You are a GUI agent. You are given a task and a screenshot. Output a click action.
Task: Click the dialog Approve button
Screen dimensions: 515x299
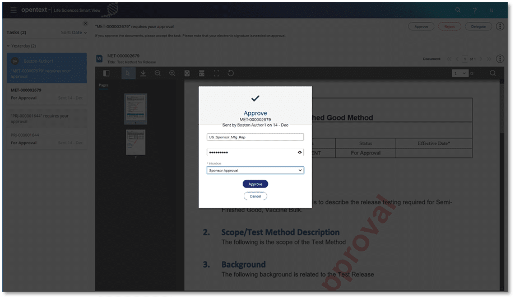pyautogui.click(x=255, y=184)
